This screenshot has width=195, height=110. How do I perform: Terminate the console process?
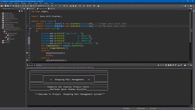[x=158, y=65]
